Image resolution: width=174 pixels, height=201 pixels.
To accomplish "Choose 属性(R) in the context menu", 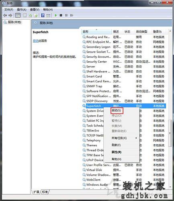I will pos(121,152).
